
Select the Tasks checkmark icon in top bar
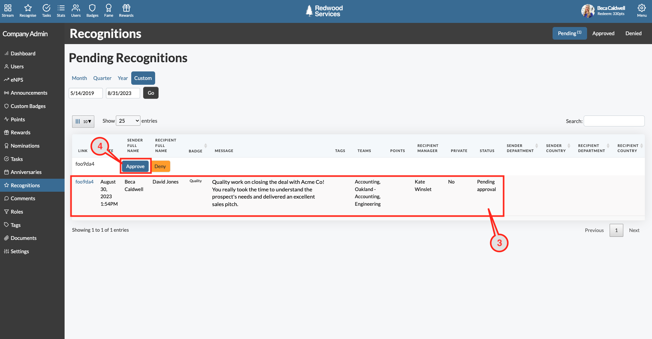click(46, 10)
